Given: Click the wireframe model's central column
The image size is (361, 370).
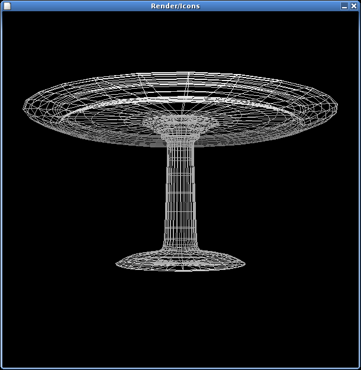Looking at the screenshot, I should (x=180, y=196).
